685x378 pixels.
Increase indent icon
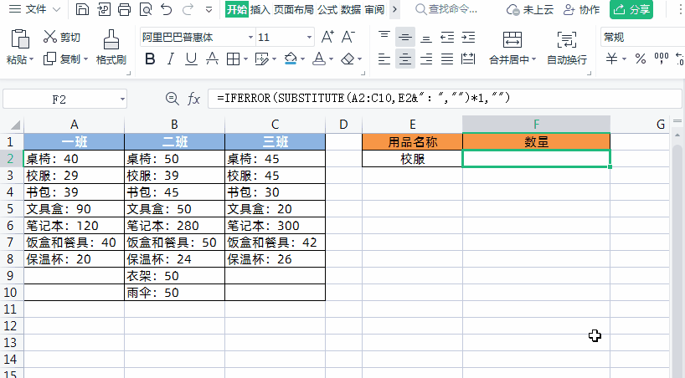[468, 38]
